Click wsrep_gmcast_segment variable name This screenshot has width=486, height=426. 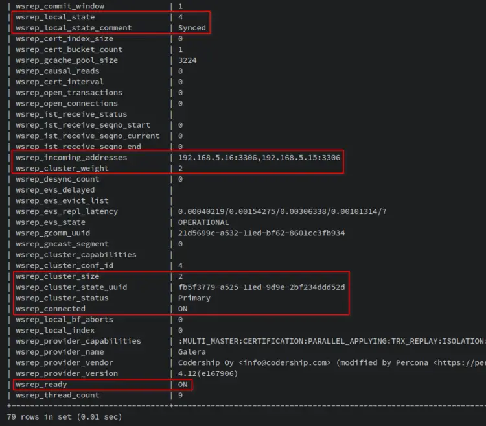click(x=62, y=244)
